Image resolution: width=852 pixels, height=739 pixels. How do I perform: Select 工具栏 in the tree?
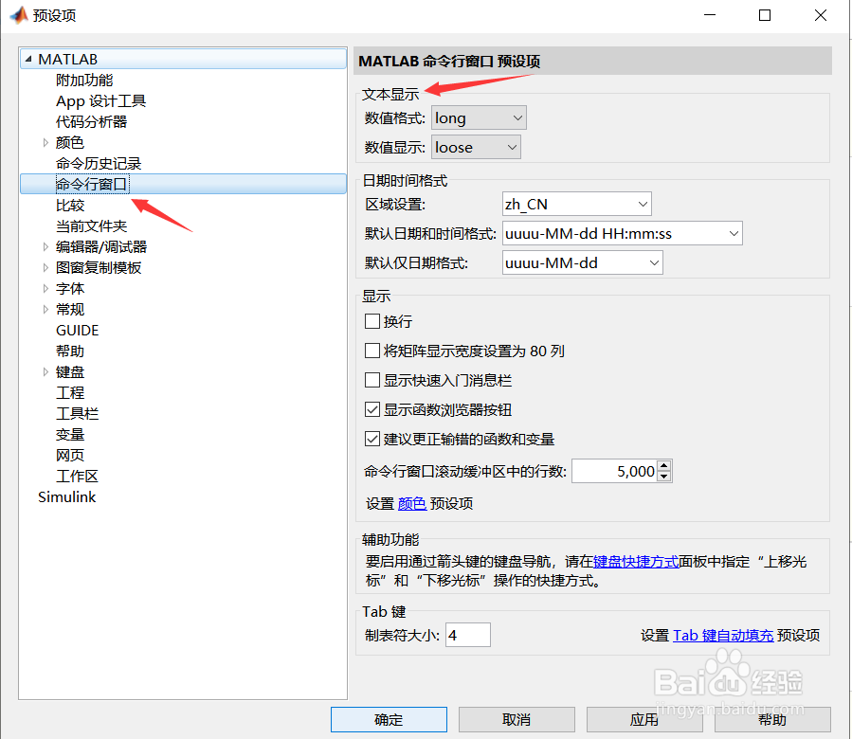pyautogui.click(x=77, y=413)
